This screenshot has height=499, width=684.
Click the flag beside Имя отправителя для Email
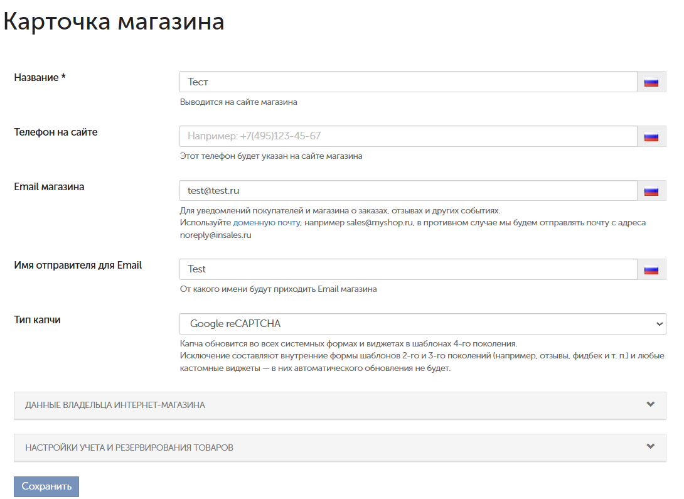[651, 269]
